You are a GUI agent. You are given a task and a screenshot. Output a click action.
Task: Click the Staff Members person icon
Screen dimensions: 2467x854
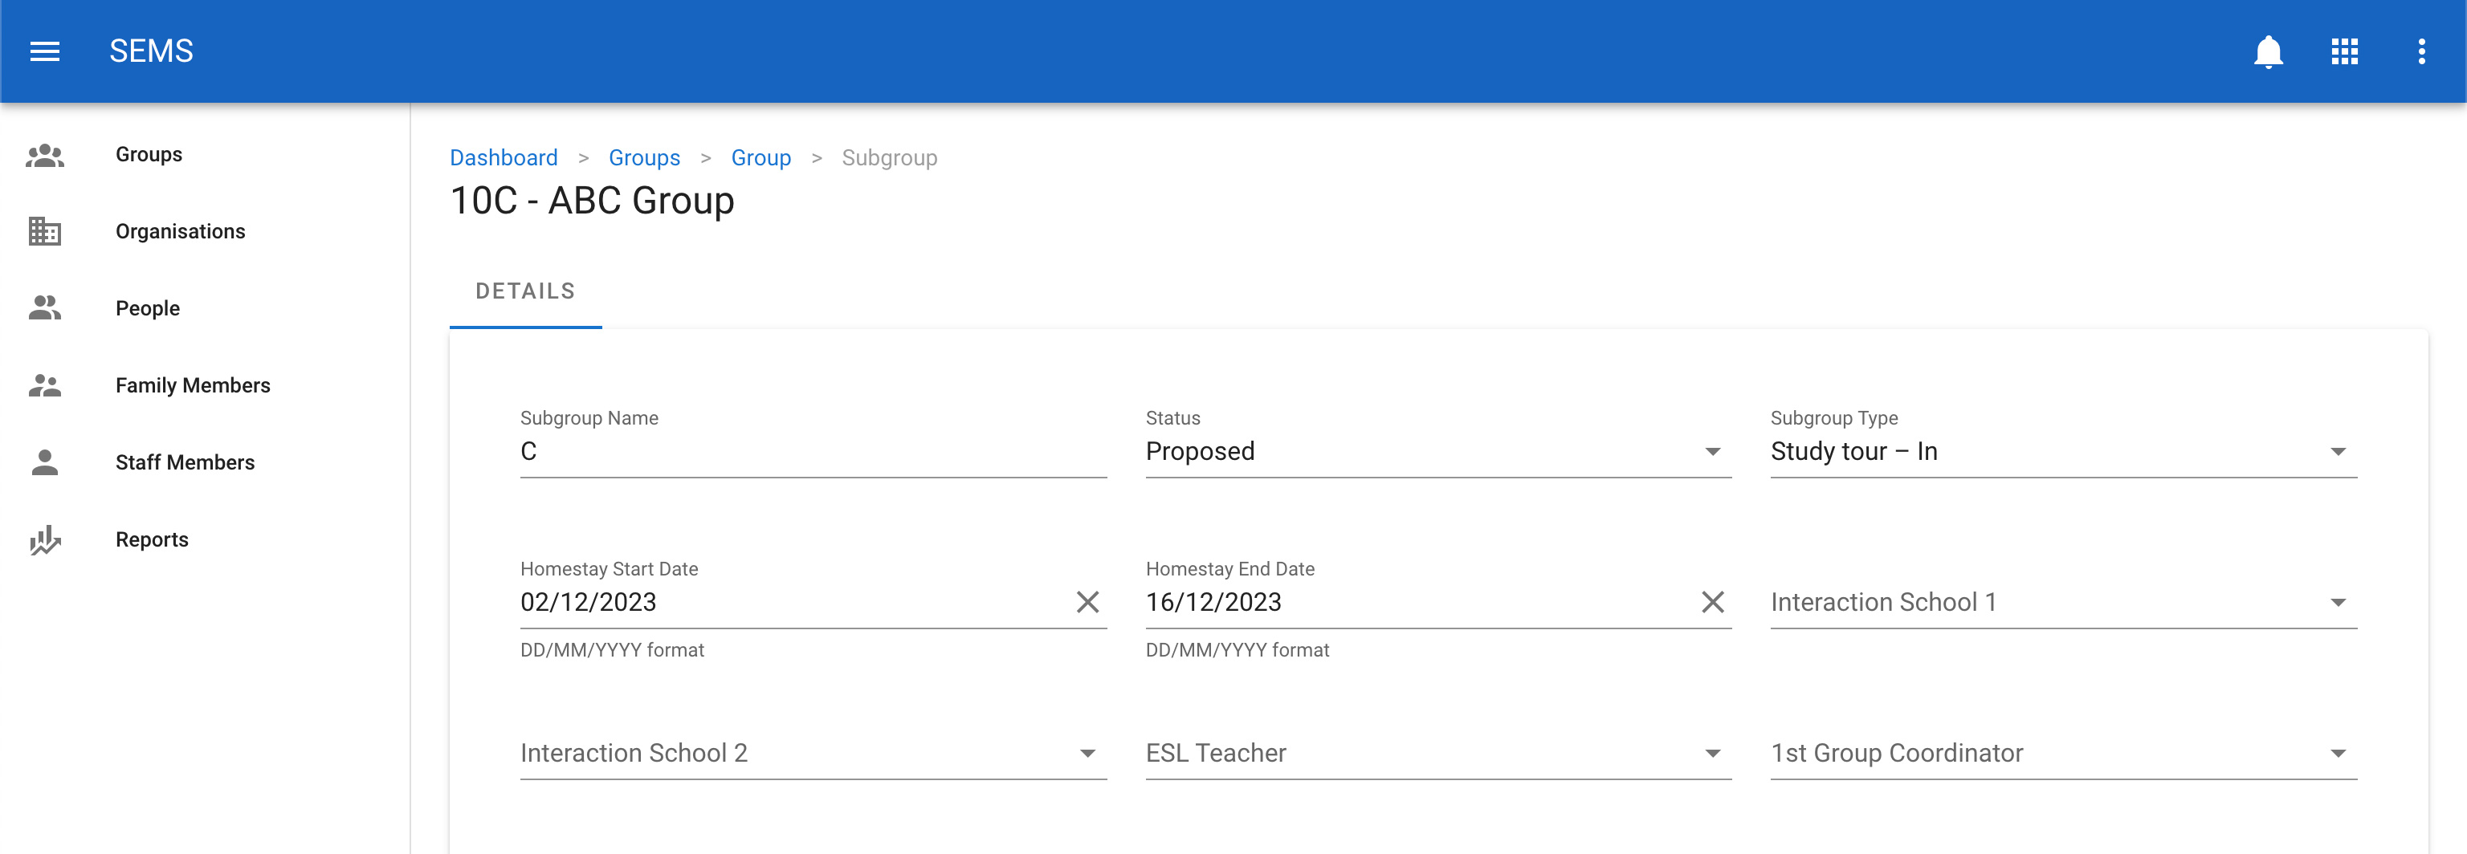45,462
